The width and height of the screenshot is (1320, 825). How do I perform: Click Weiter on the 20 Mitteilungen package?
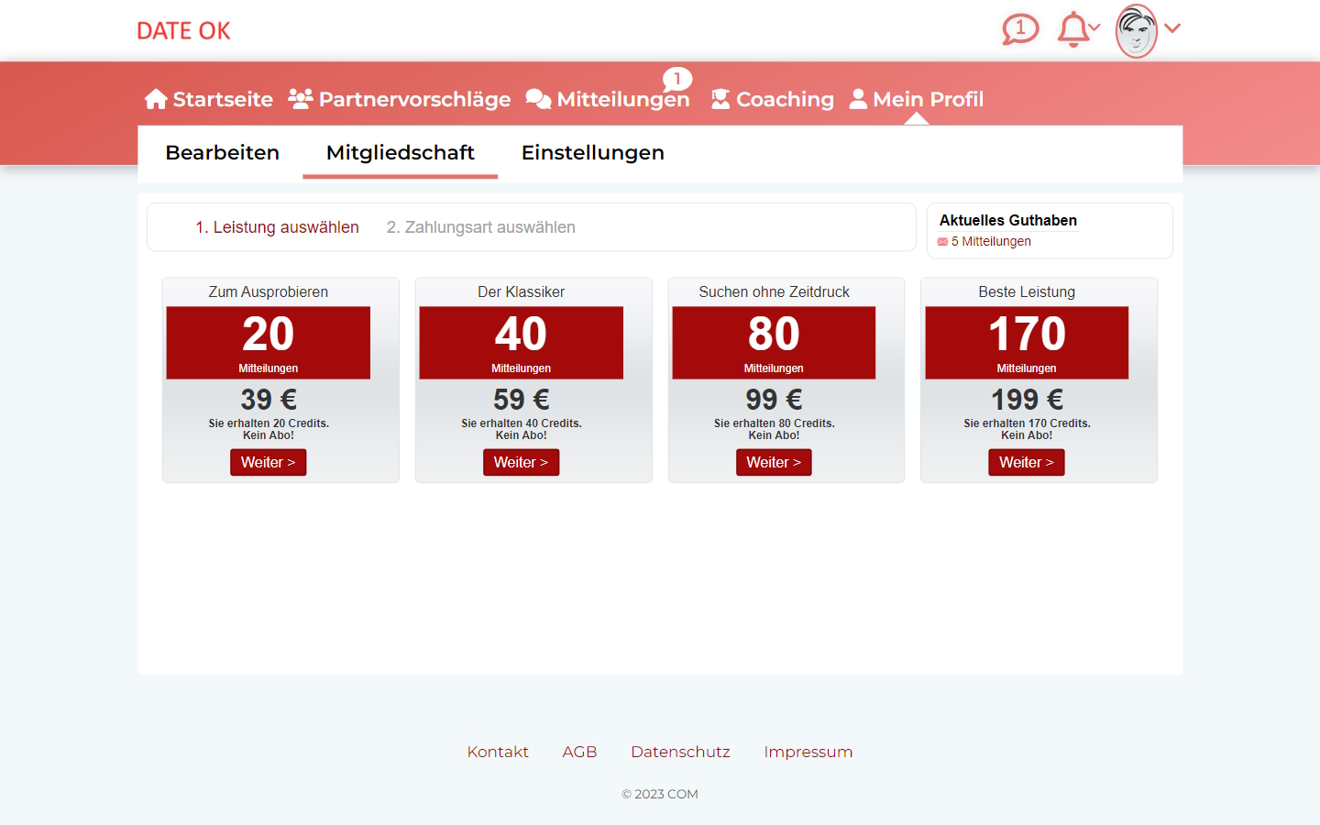click(268, 462)
